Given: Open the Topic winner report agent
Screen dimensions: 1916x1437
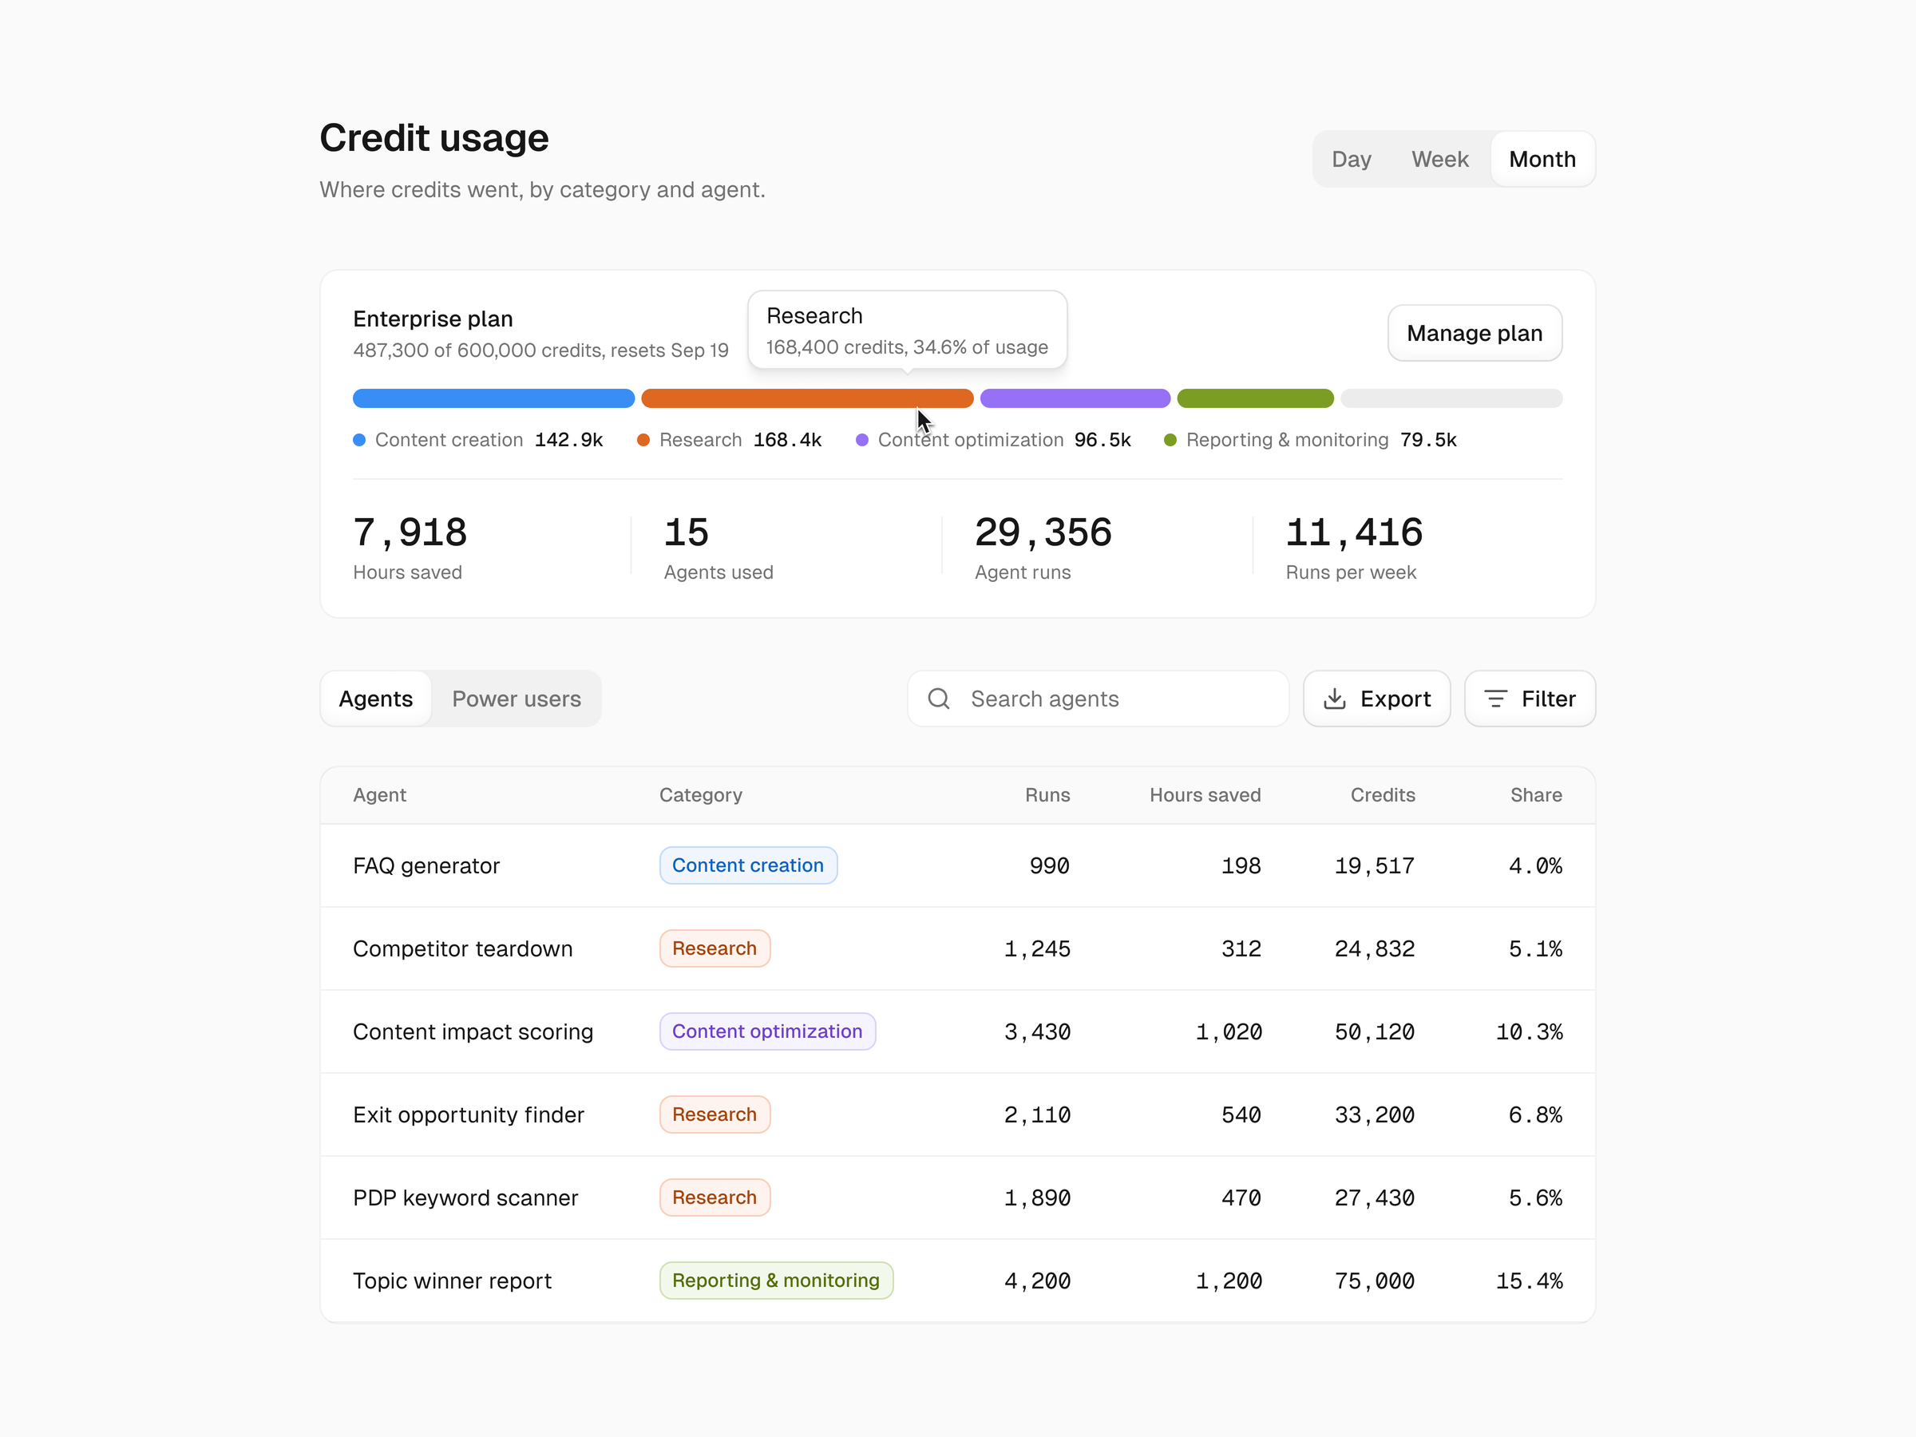Looking at the screenshot, I should tap(452, 1281).
